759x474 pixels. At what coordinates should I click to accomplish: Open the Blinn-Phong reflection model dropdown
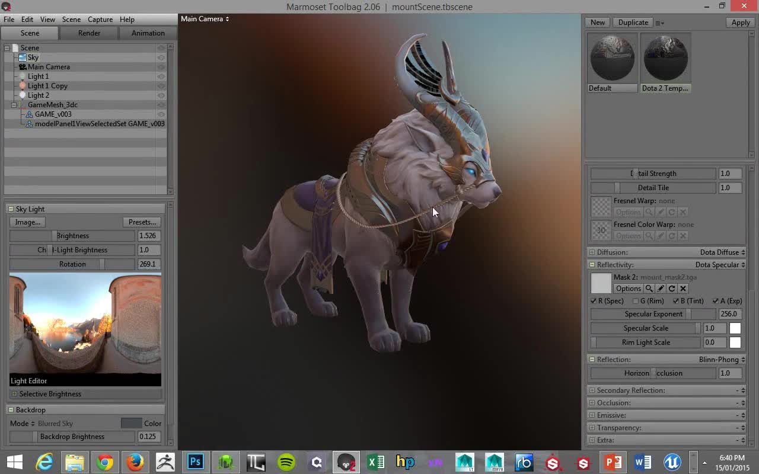722,360
